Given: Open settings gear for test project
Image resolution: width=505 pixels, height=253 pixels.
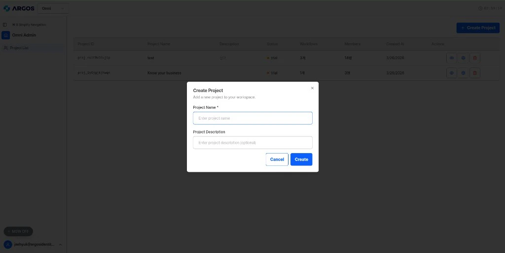Looking at the screenshot, I should [463, 58].
